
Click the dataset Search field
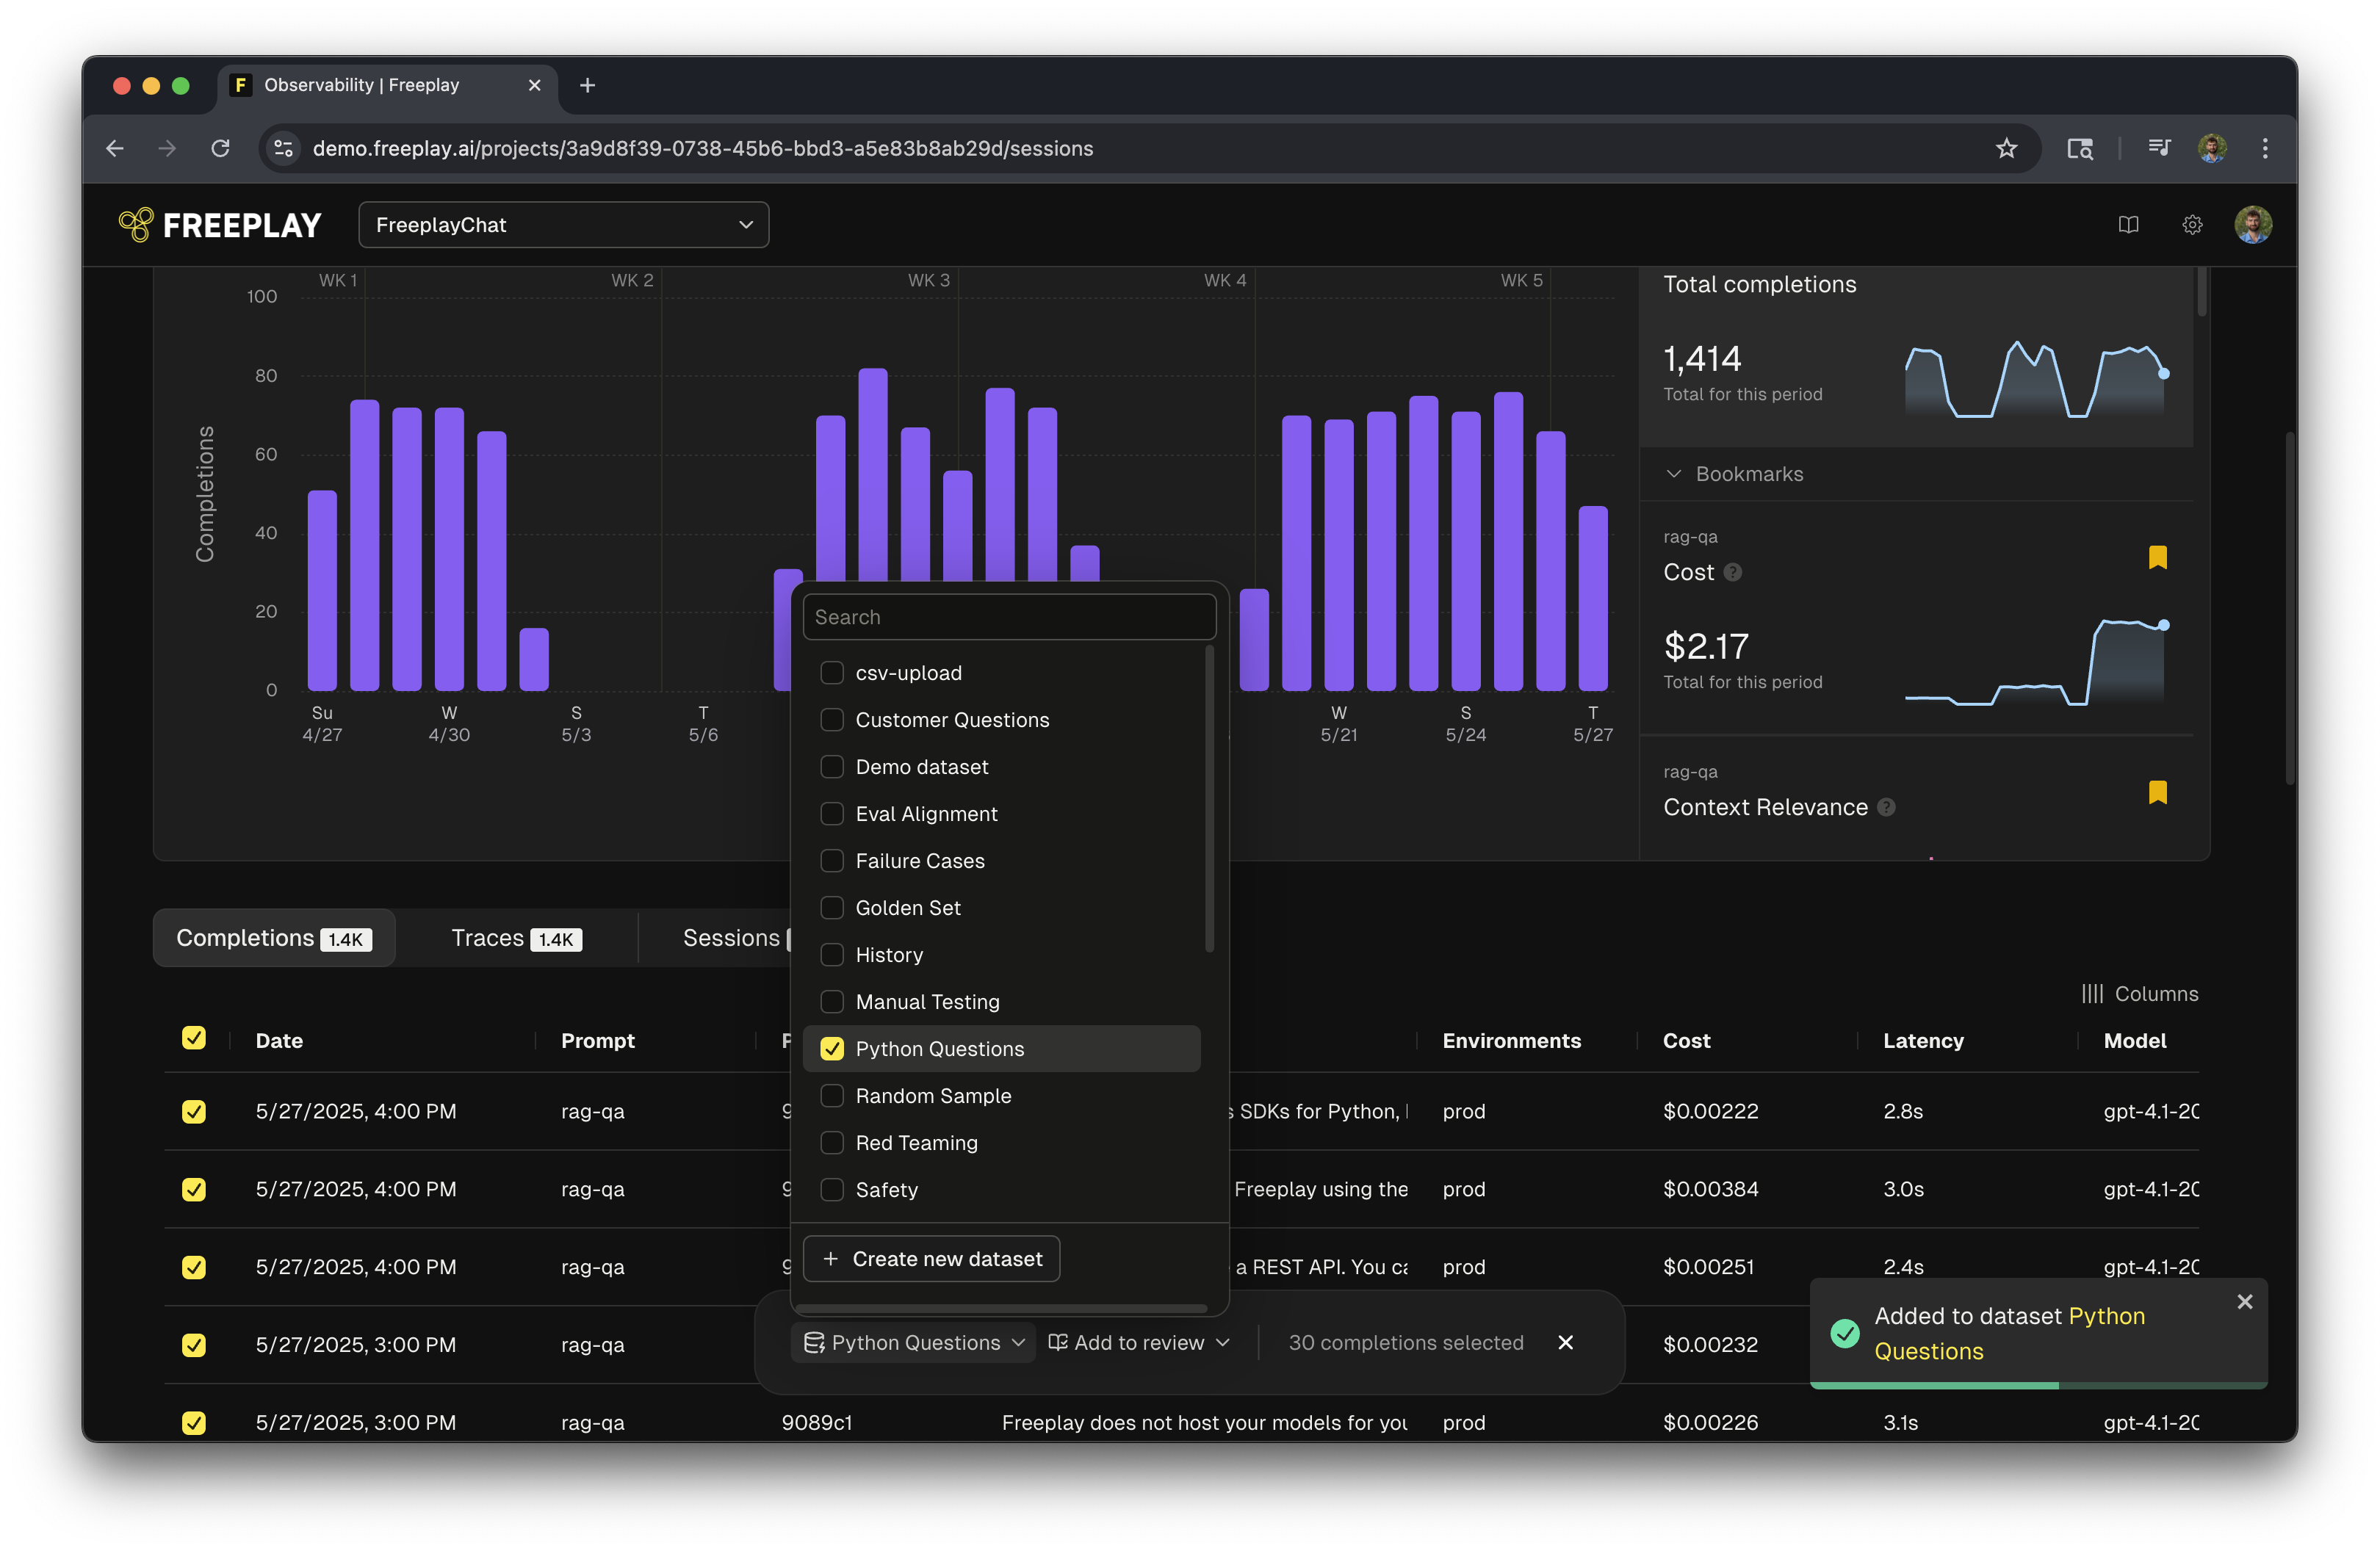1008,617
